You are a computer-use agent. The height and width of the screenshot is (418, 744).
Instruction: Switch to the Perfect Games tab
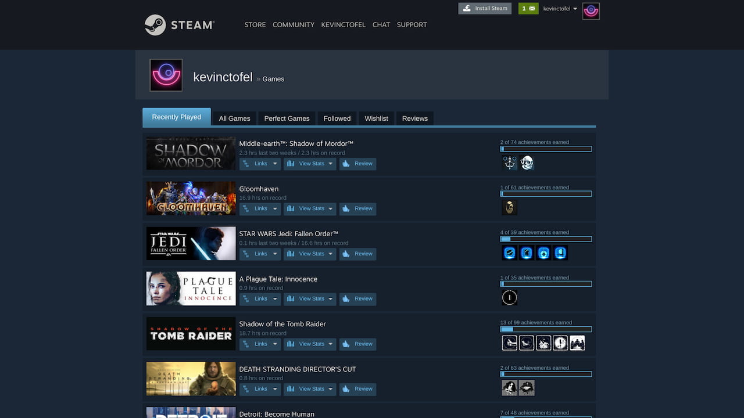(x=287, y=118)
